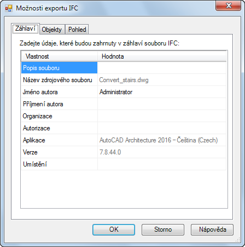The width and height of the screenshot is (245, 247).
Task: Switch to the Objekty tab
Action: (x=52, y=30)
